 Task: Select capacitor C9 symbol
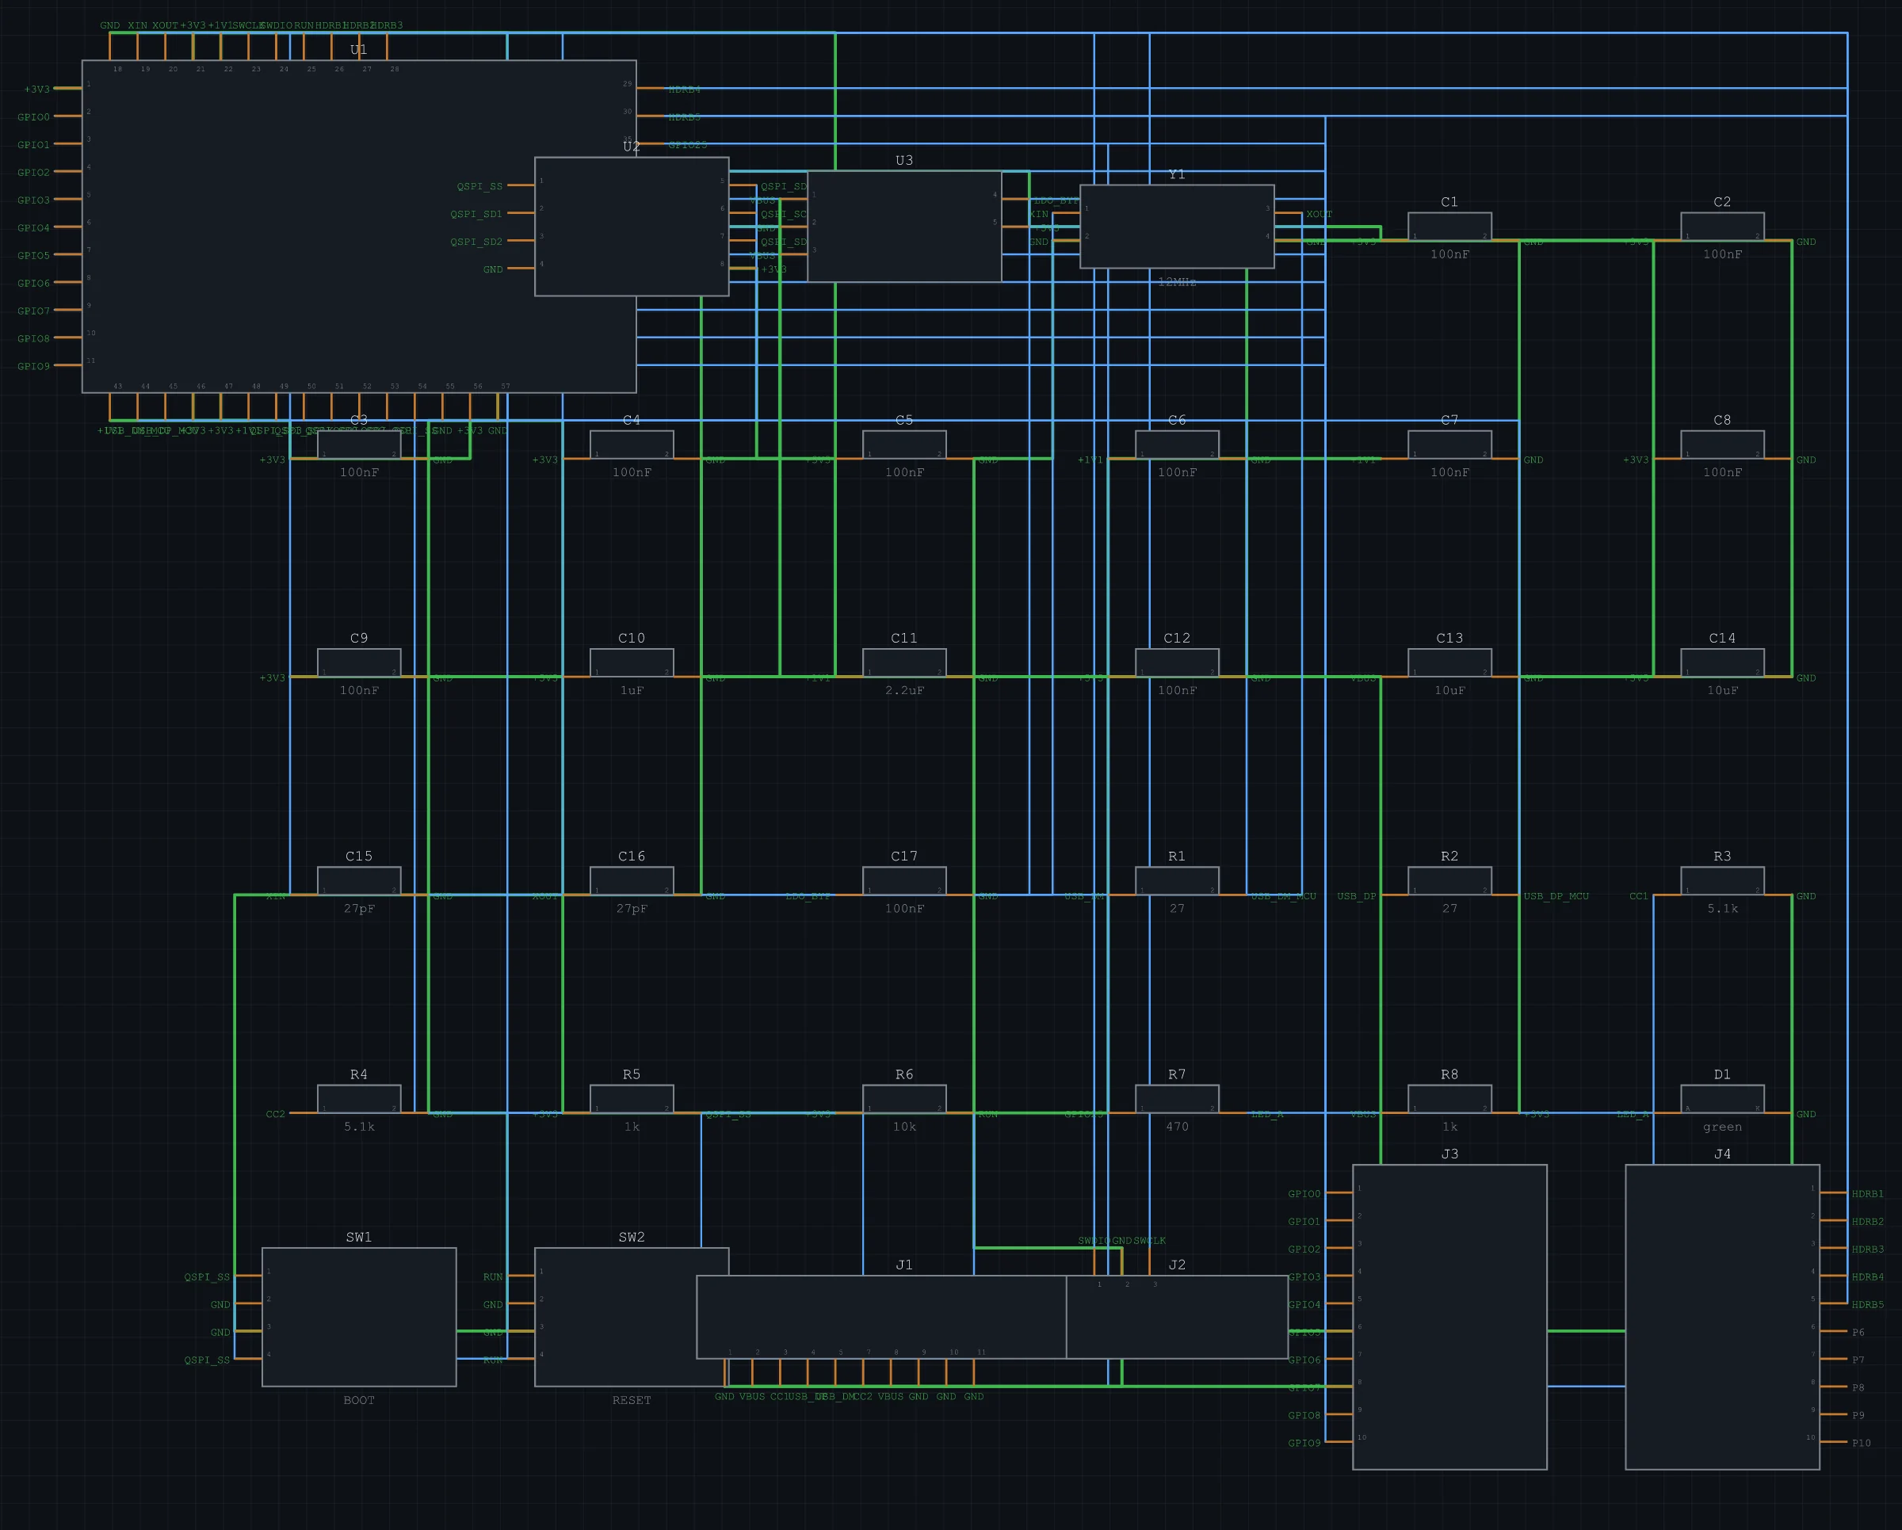[x=359, y=662]
